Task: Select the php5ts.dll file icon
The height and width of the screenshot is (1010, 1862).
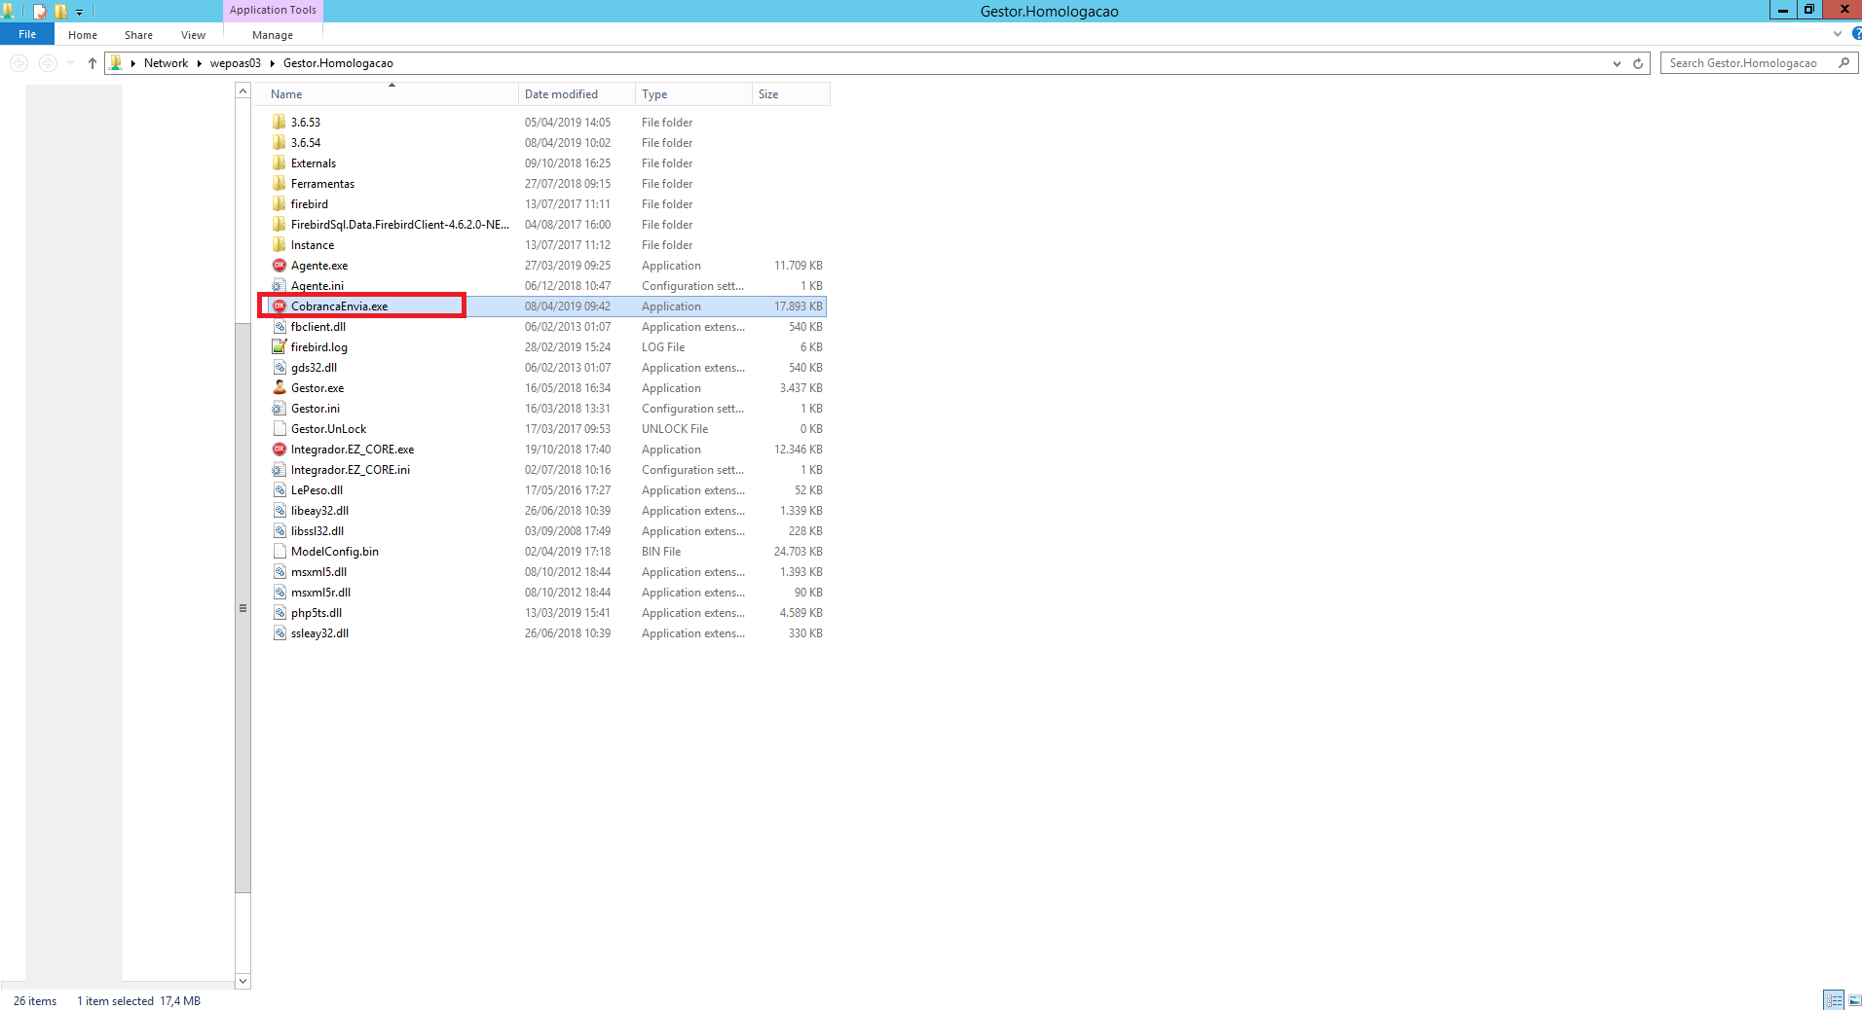Action: (x=279, y=613)
